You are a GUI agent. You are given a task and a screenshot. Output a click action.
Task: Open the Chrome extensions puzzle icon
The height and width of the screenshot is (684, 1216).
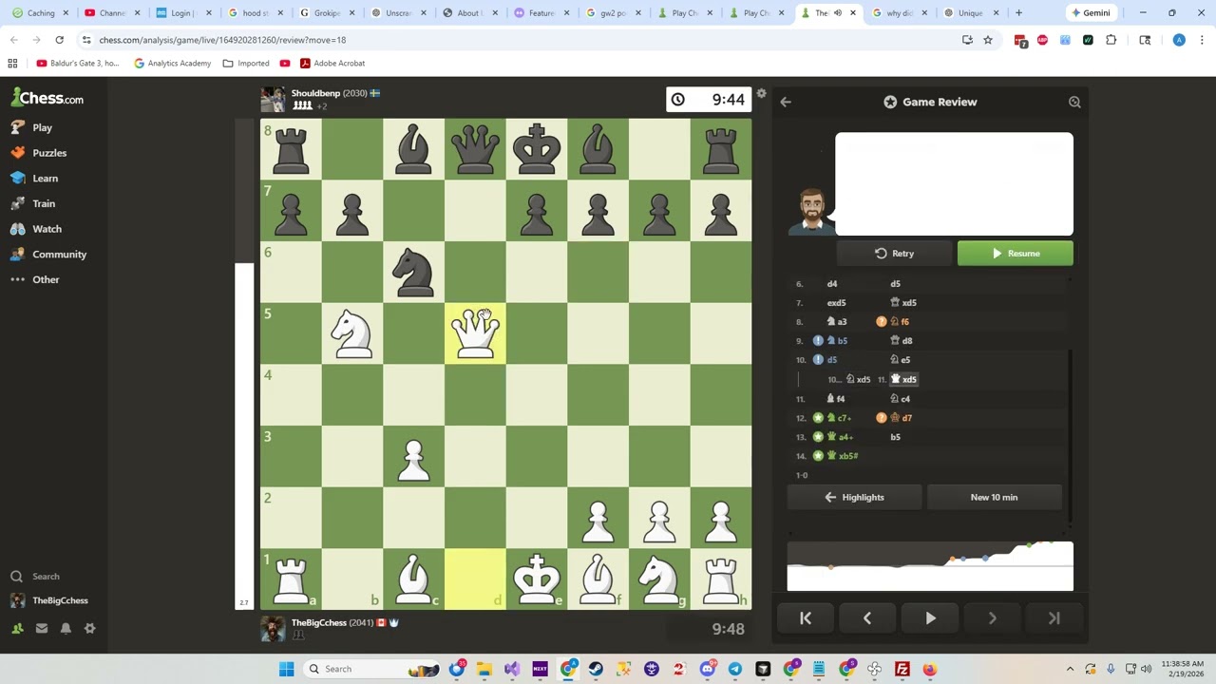coord(1111,40)
